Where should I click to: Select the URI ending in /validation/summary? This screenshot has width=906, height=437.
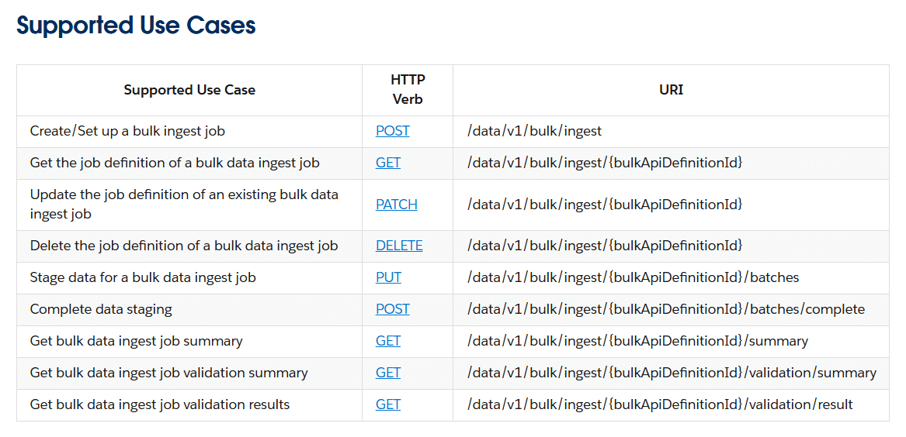[672, 373]
